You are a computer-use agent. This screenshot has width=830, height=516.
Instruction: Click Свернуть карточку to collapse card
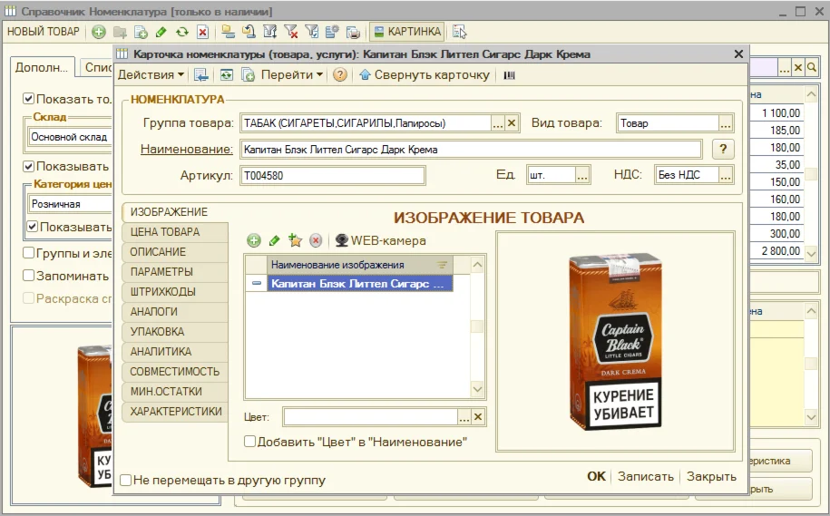tap(425, 75)
